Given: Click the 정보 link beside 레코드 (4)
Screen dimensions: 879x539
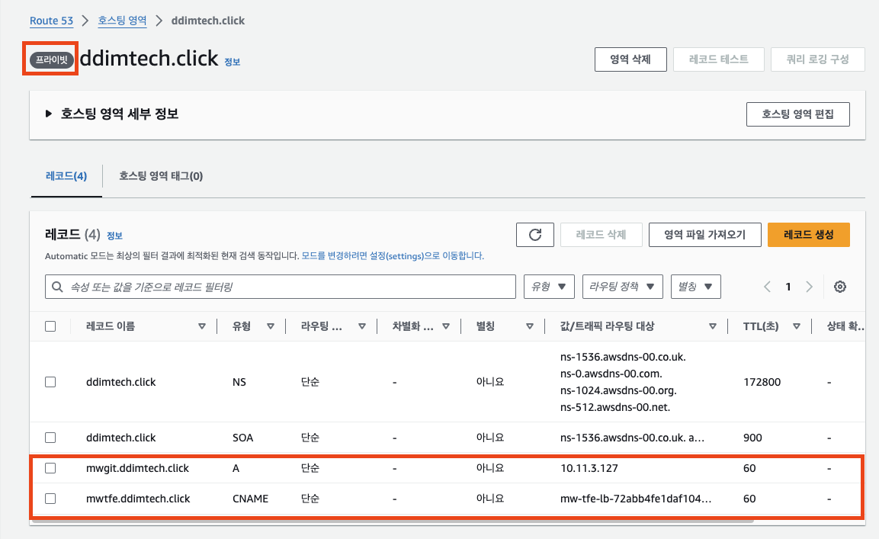Looking at the screenshot, I should pyautogui.click(x=114, y=236).
